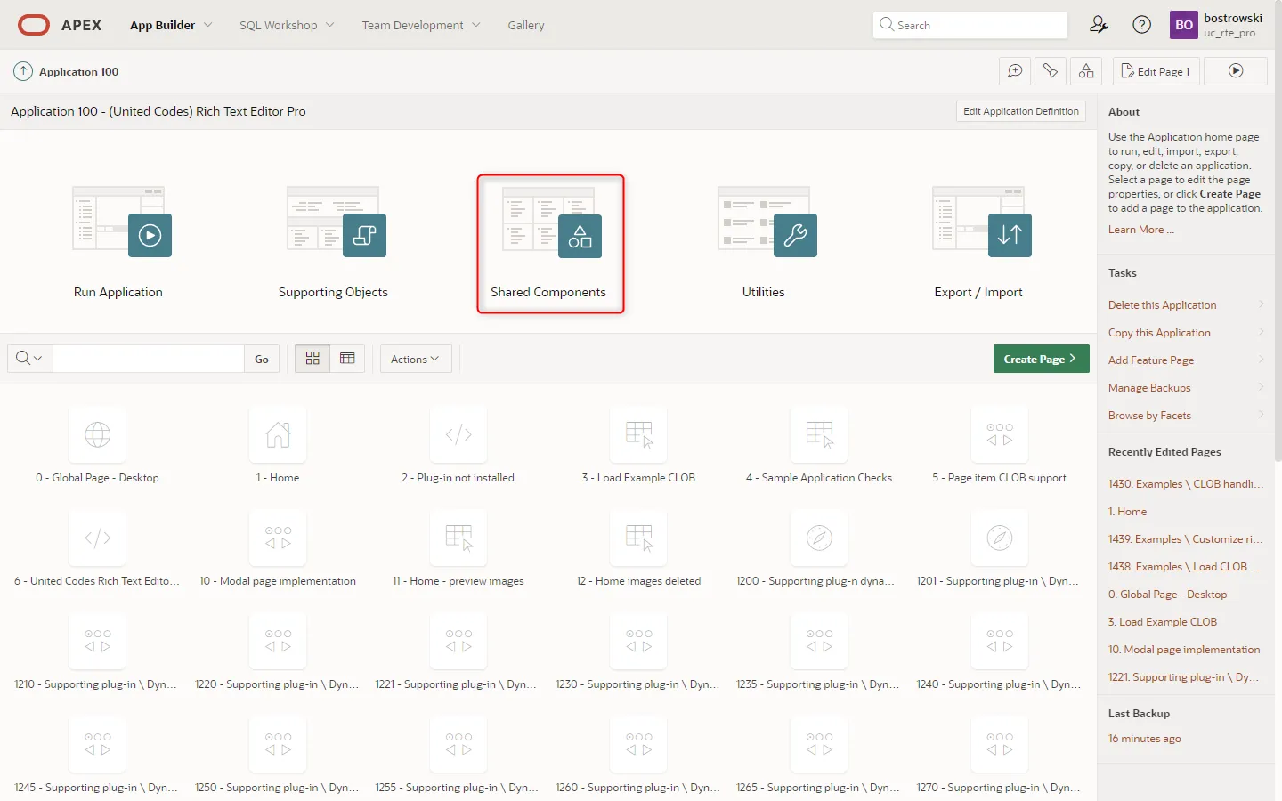Open page 3 - Load Example CLOB thumbnail
The width and height of the screenshot is (1282, 801).
tap(638, 435)
